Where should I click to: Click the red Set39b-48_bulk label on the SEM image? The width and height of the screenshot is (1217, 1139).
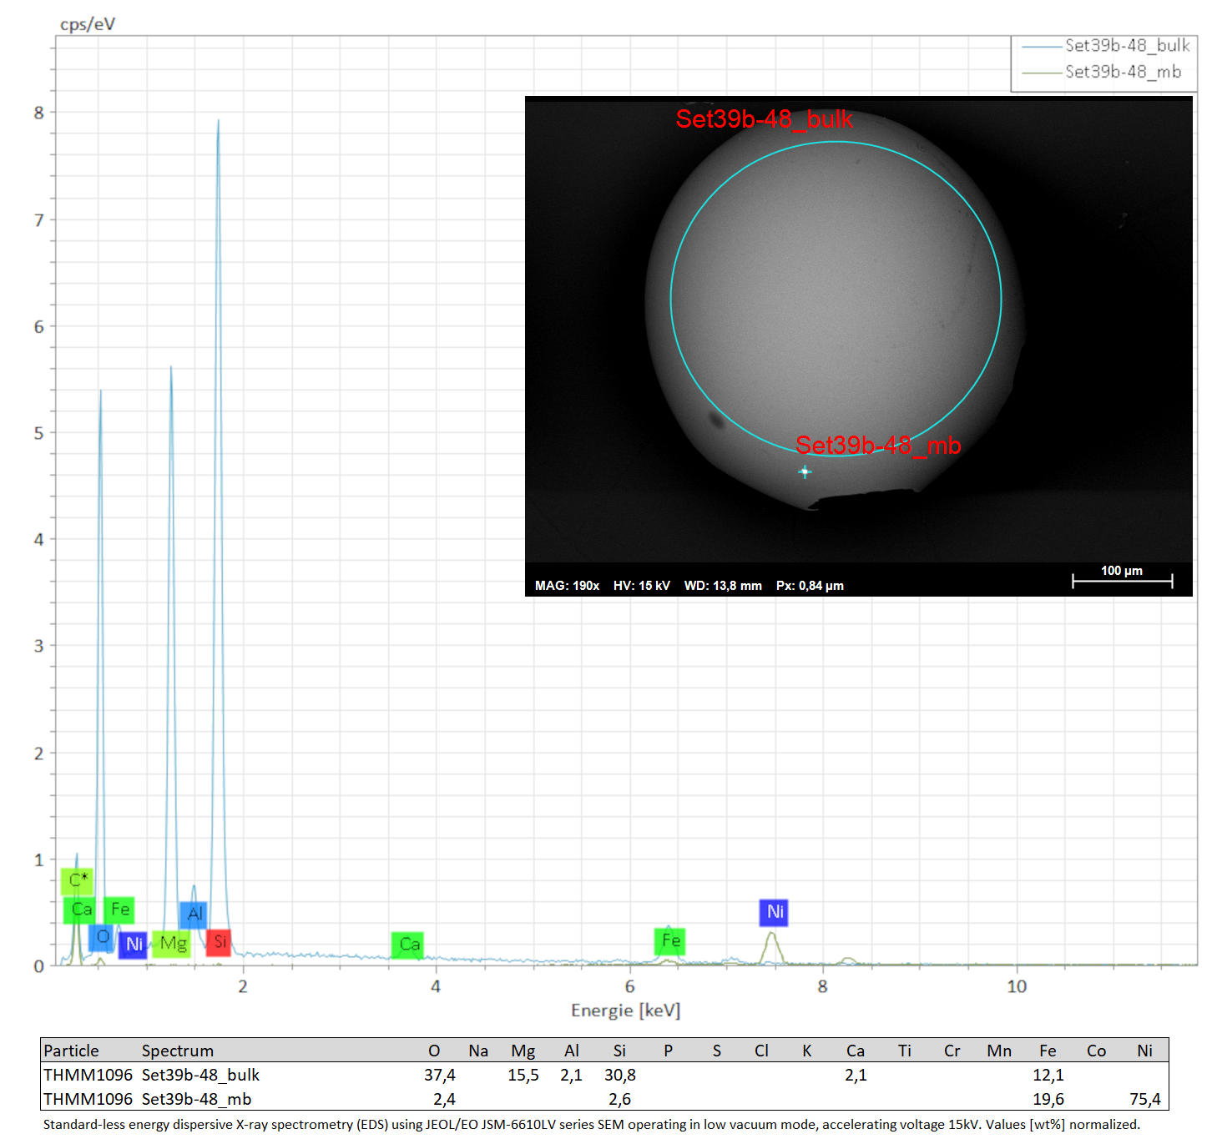pos(764,119)
